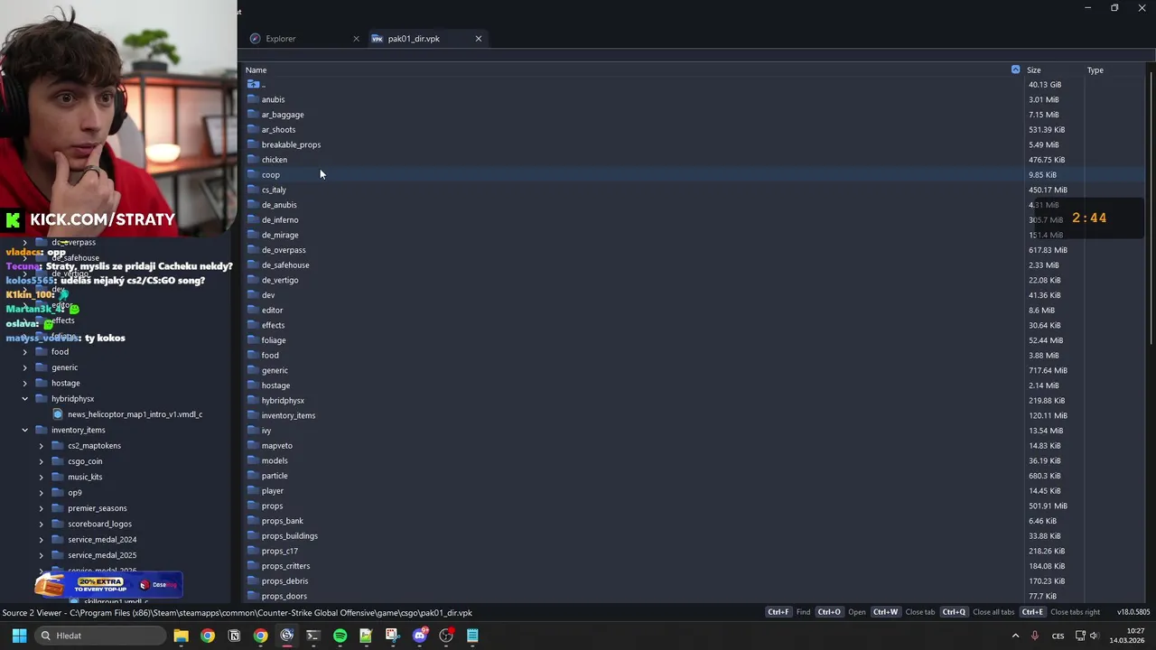Expand the csgo_coin folder
The image size is (1156, 650).
tap(41, 461)
